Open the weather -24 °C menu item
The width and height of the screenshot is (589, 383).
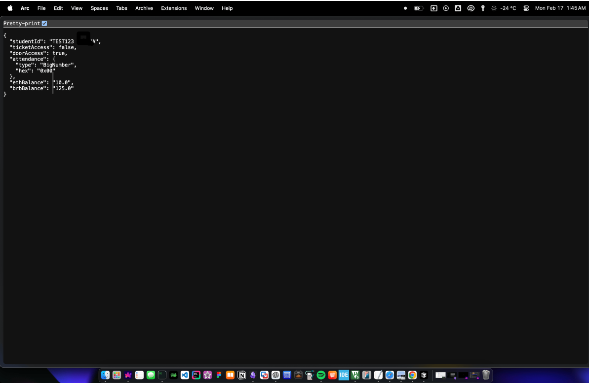504,8
